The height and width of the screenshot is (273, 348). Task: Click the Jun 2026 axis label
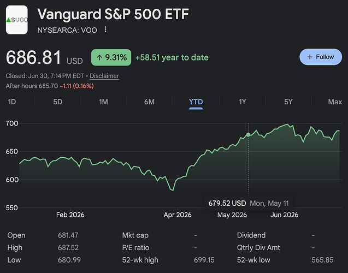(x=284, y=215)
